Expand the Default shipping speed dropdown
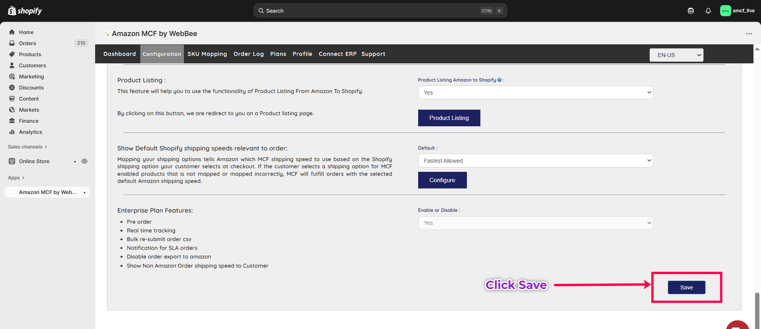The height and width of the screenshot is (329, 761). click(535, 161)
